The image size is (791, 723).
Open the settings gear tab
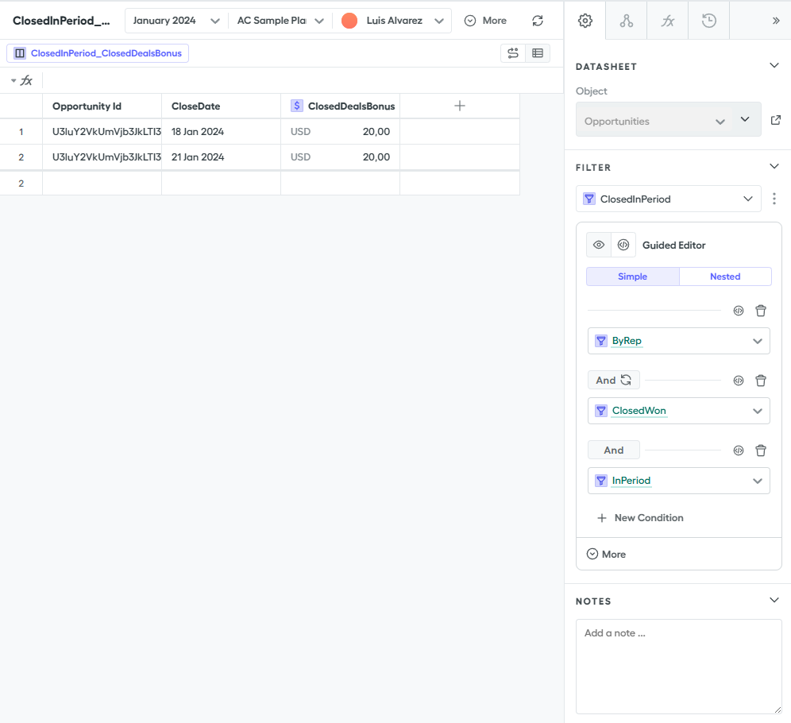click(x=585, y=21)
